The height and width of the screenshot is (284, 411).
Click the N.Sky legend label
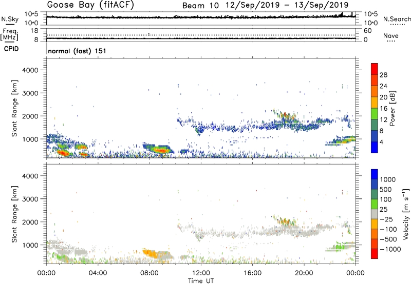pos(10,19)
